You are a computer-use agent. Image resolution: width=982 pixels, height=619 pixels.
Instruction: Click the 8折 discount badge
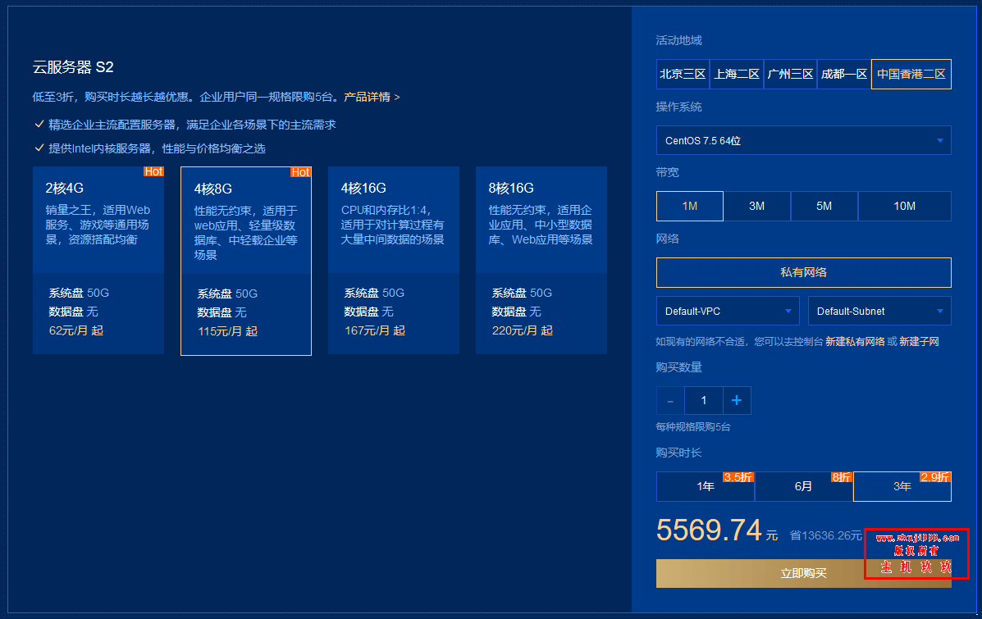coord(841,477)
